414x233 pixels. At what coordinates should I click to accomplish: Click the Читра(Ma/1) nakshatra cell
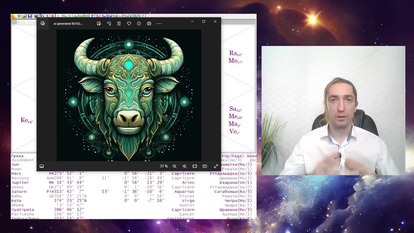coord(238,200)
